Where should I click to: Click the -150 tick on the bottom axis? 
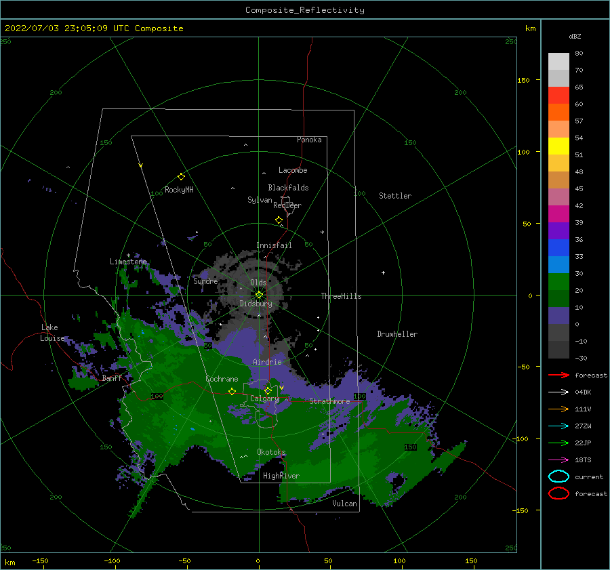coord(40,561)
